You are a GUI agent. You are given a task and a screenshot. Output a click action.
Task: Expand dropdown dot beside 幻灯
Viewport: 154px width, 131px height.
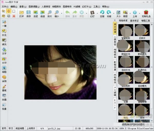(97, 13)
